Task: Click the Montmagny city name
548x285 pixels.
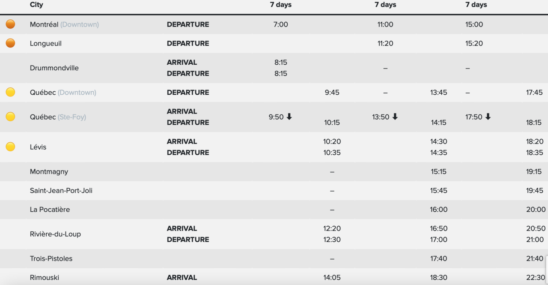Action: 49,171
